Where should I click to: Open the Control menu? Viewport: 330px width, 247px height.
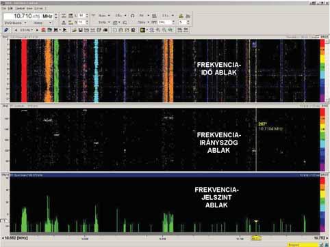[x=20, y=8]
